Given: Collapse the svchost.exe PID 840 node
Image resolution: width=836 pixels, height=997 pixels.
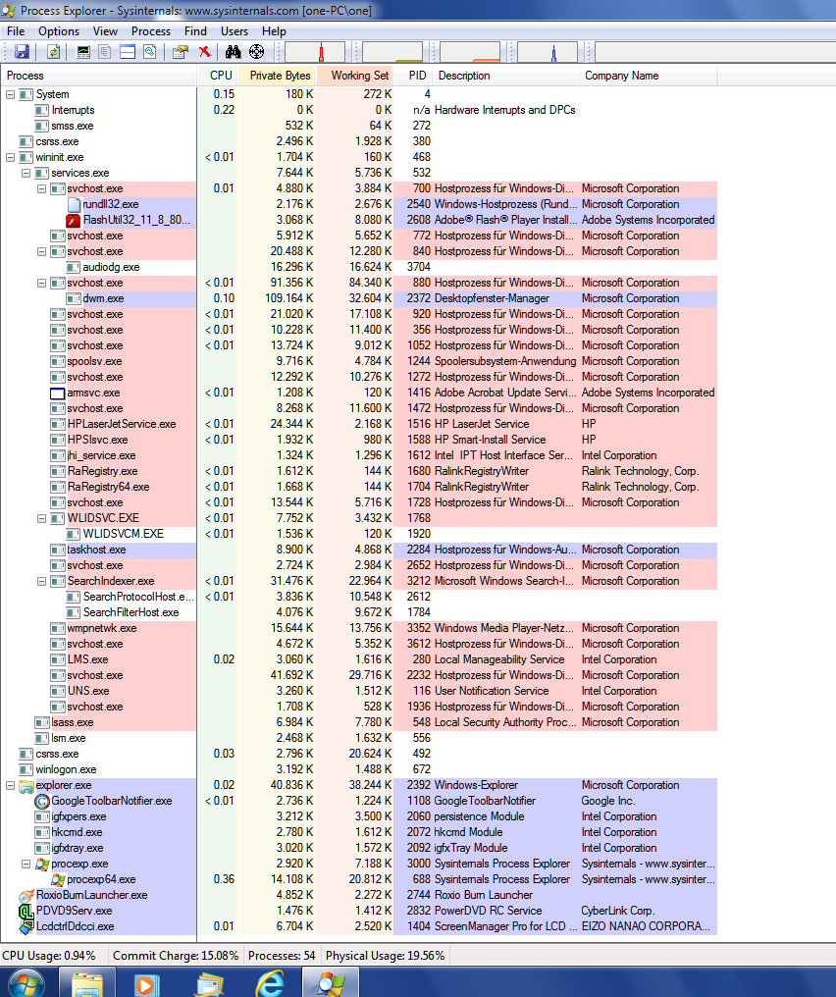Looking at the screenshot, I should [x=42, y=252].
